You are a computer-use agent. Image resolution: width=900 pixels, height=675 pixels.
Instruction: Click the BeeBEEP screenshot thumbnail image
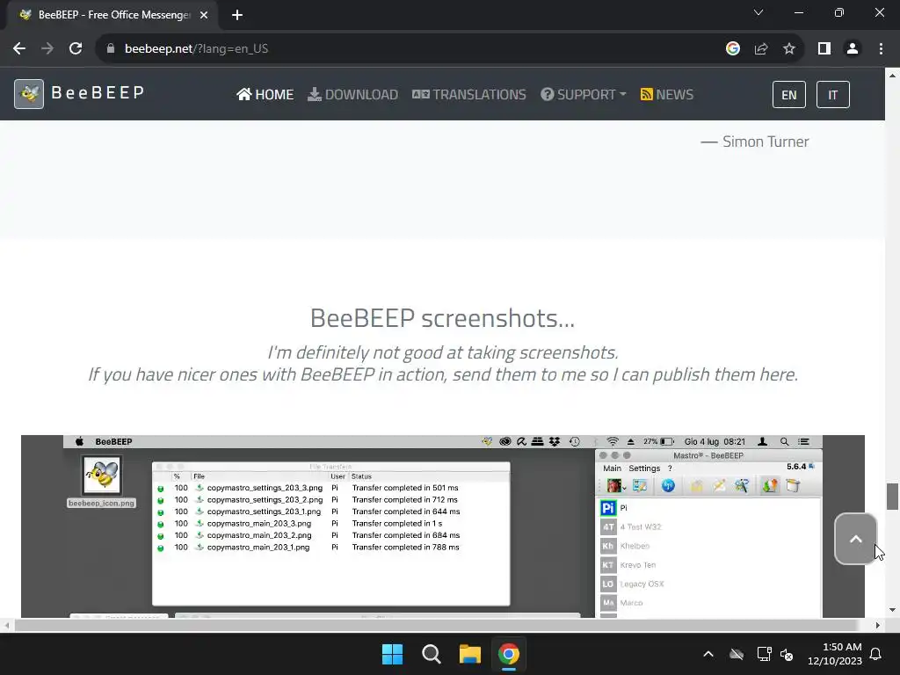pos(443,526)
